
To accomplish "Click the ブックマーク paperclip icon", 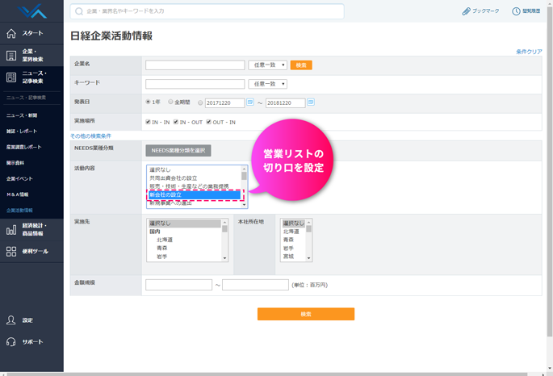I will (467, 11).
